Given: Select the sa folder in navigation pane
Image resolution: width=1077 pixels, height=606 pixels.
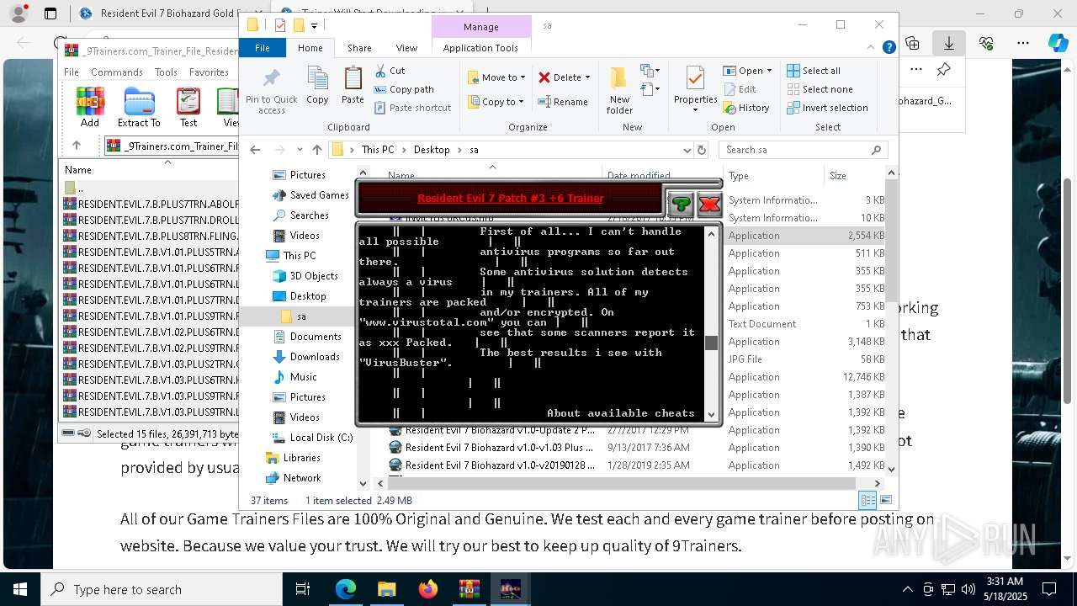Looking at the screenshot, I should point(300,316).
